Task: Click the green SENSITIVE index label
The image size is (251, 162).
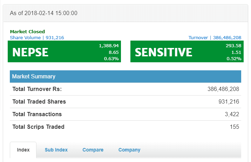Action: [164, 52]
